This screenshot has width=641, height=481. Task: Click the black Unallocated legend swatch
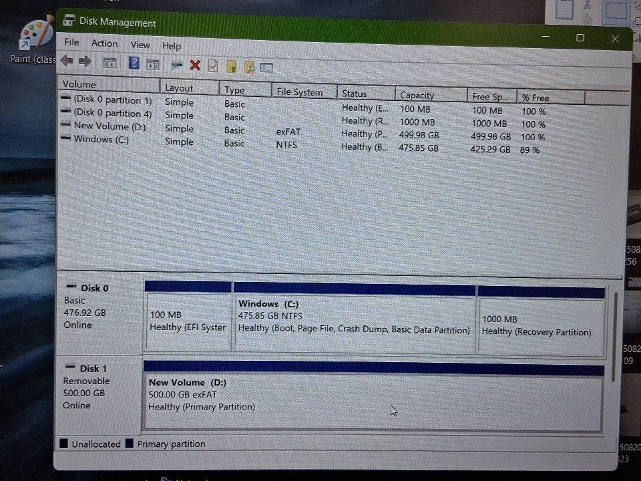click(x=64, y=444)
